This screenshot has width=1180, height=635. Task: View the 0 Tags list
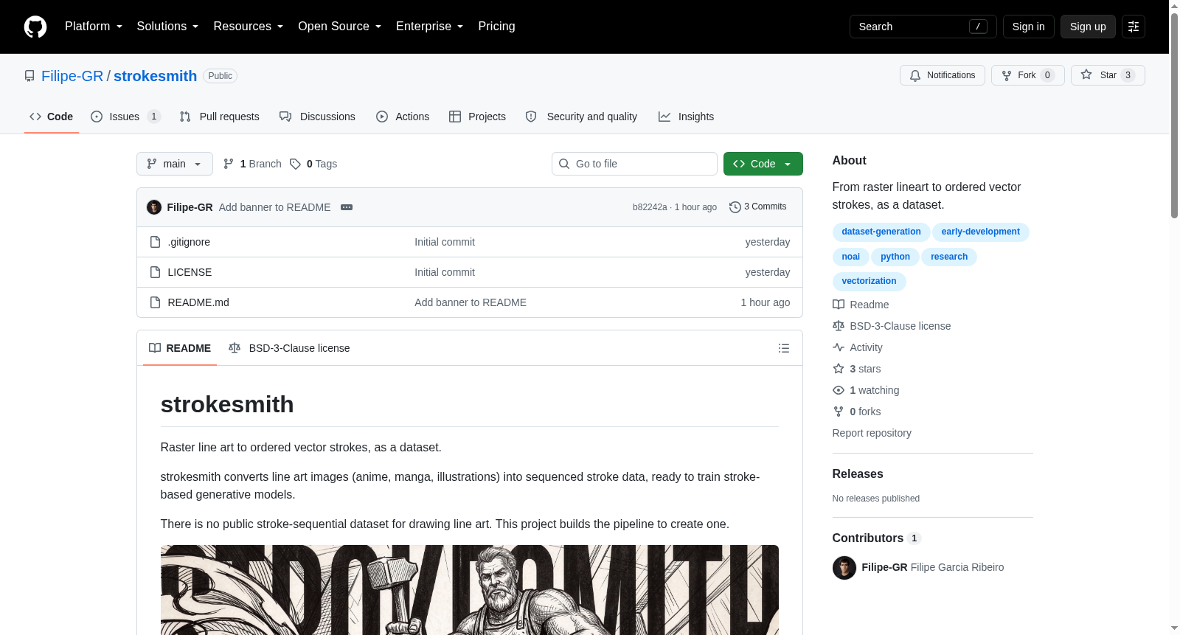313,164
